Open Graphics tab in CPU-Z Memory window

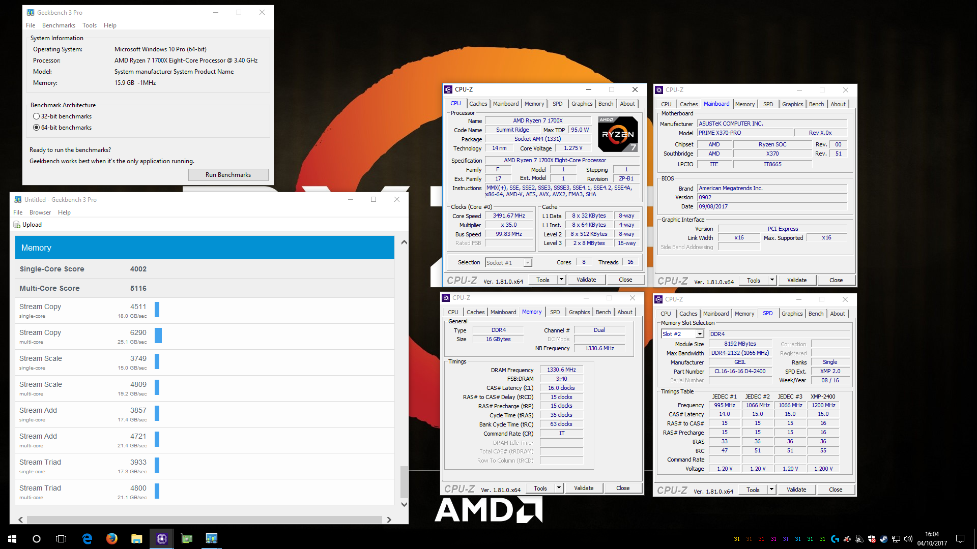[x=579, y=312]
